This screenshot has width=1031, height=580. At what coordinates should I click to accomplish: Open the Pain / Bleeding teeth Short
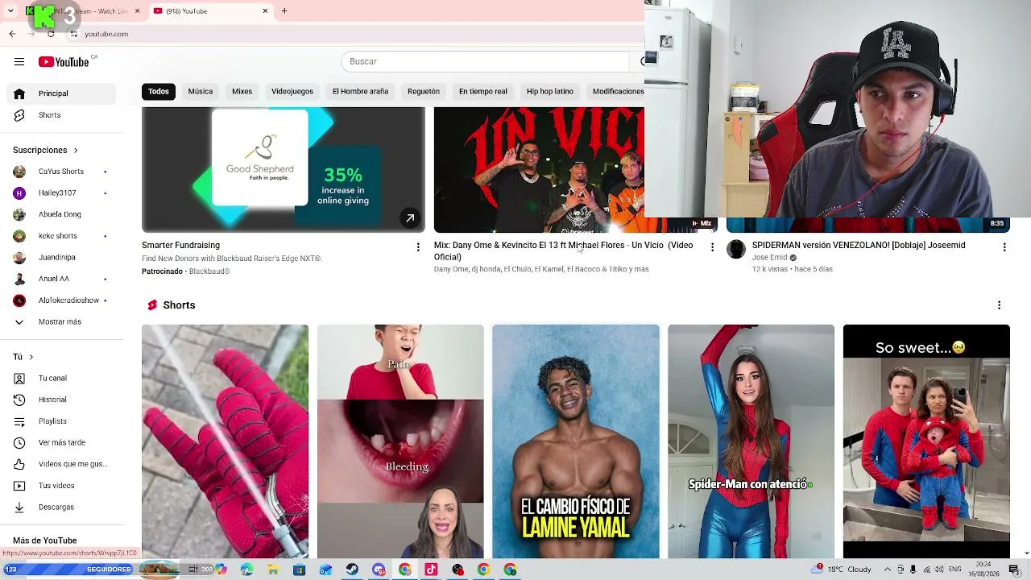[x=400, y=441]
